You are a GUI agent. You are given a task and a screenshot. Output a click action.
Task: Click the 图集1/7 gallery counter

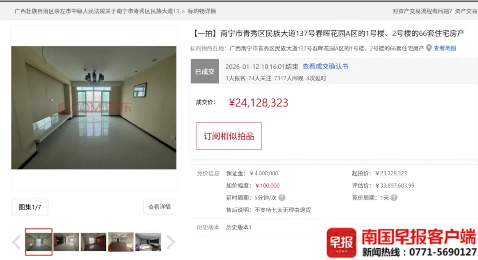pyautogui.click(x=30, y=207)
